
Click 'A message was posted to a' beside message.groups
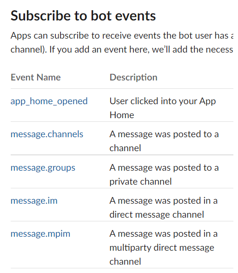tap(164, 168)
